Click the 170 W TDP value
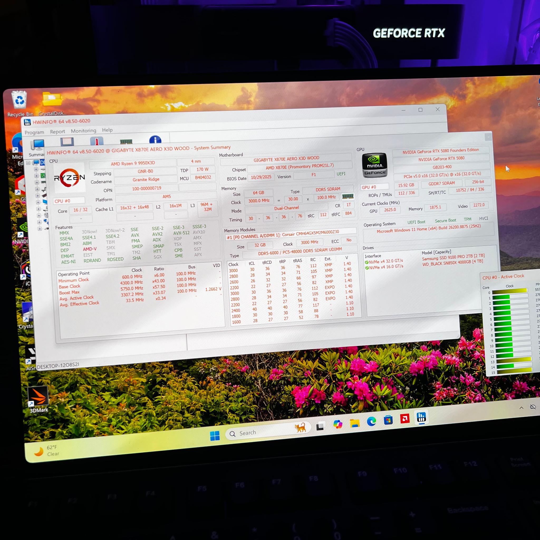This screenshot has height=540, width=540. [x=202, y=169]
